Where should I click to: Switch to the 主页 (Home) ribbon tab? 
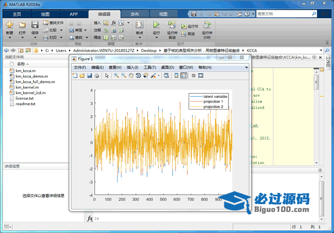tap(17, 14)
